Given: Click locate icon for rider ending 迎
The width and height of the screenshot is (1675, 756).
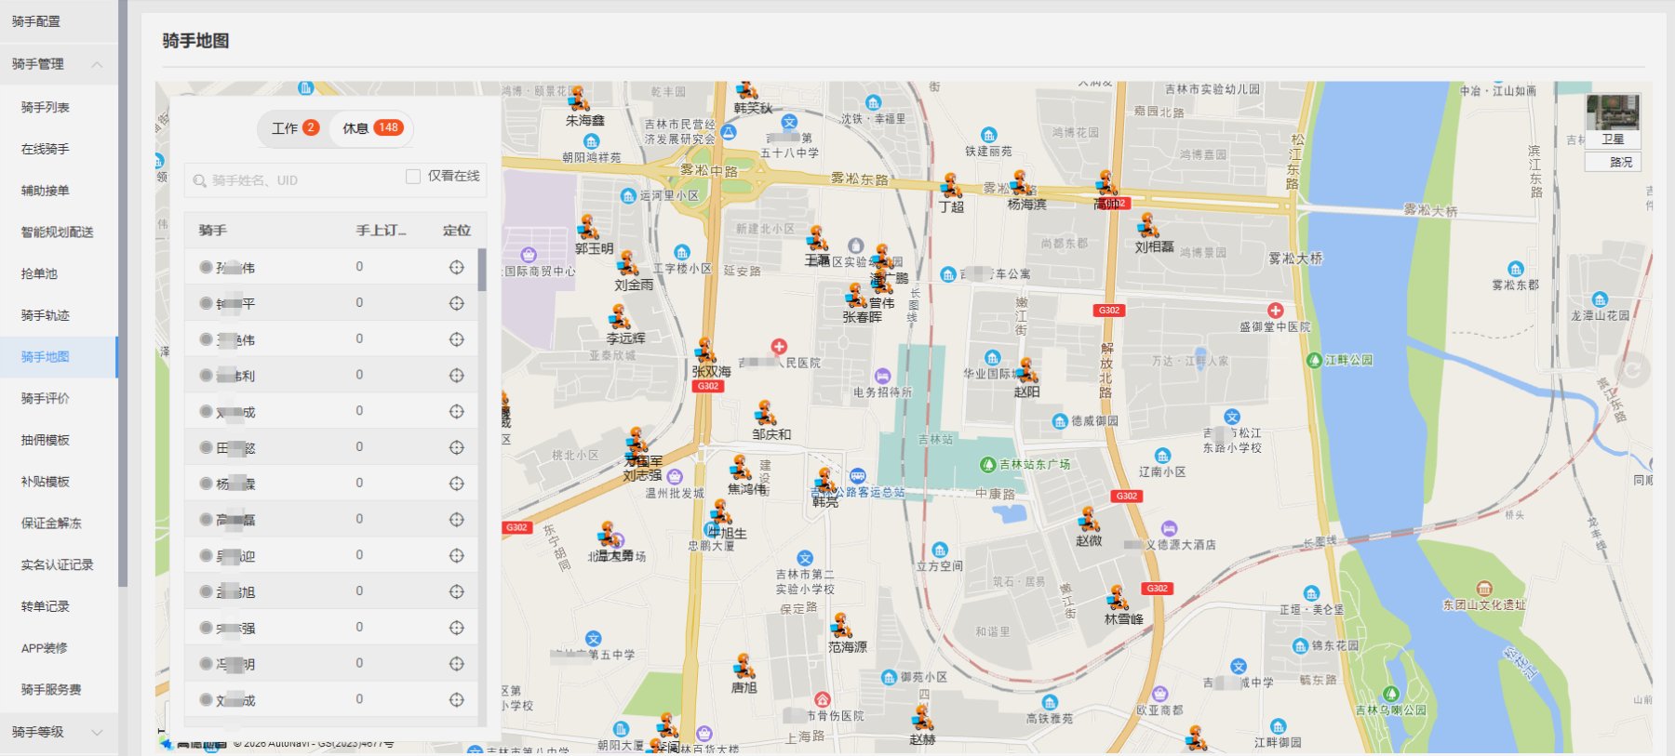Looking at the screenshot, I should point(456,555).
